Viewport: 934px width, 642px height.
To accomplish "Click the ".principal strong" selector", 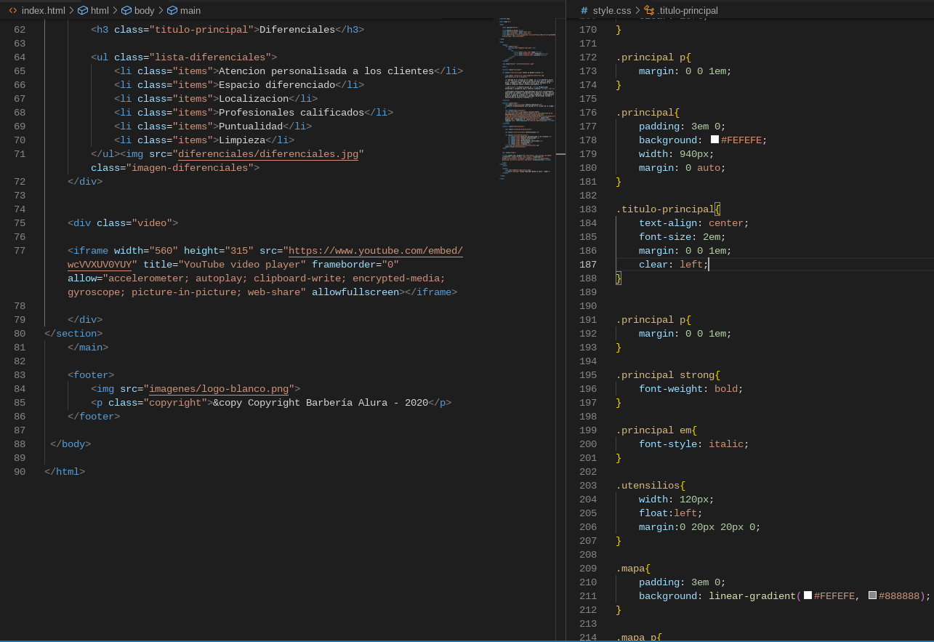I will coord(665,375).
